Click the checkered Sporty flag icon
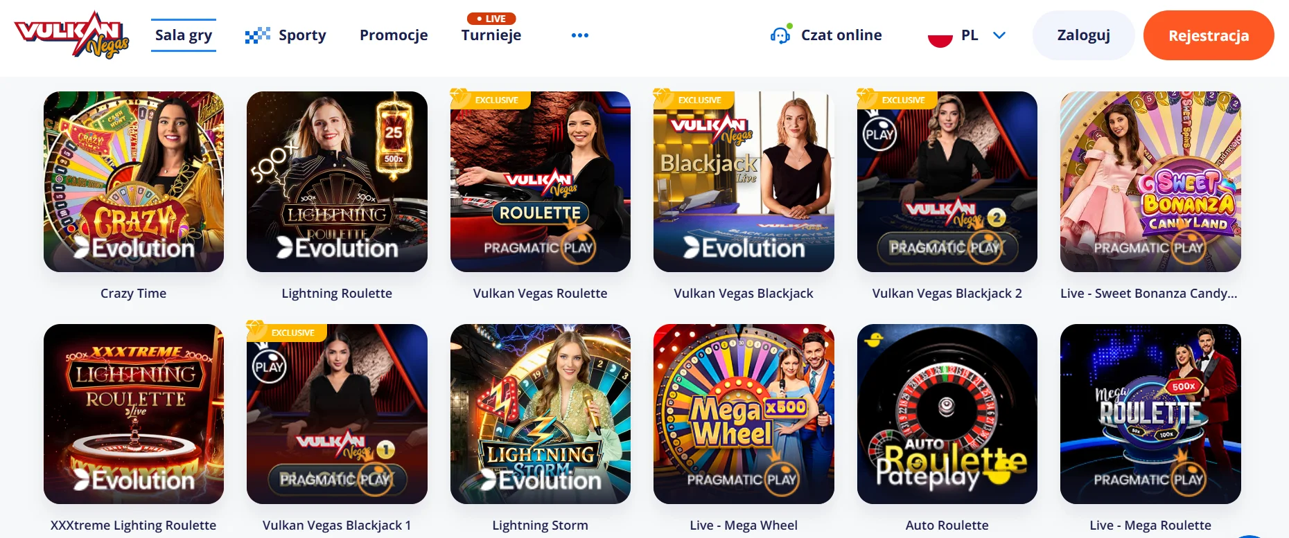1289x538 pixels. (257, 35)
